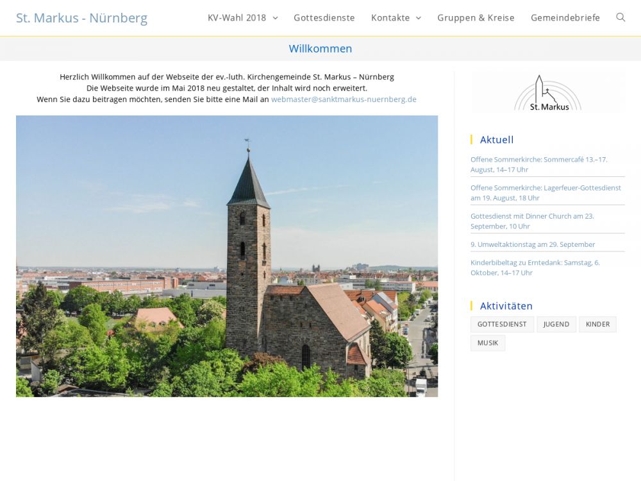The width and height of the screenshot is (641, 481).
Task: Filter by the KINDER tag
Action: [x=597, y=325]
